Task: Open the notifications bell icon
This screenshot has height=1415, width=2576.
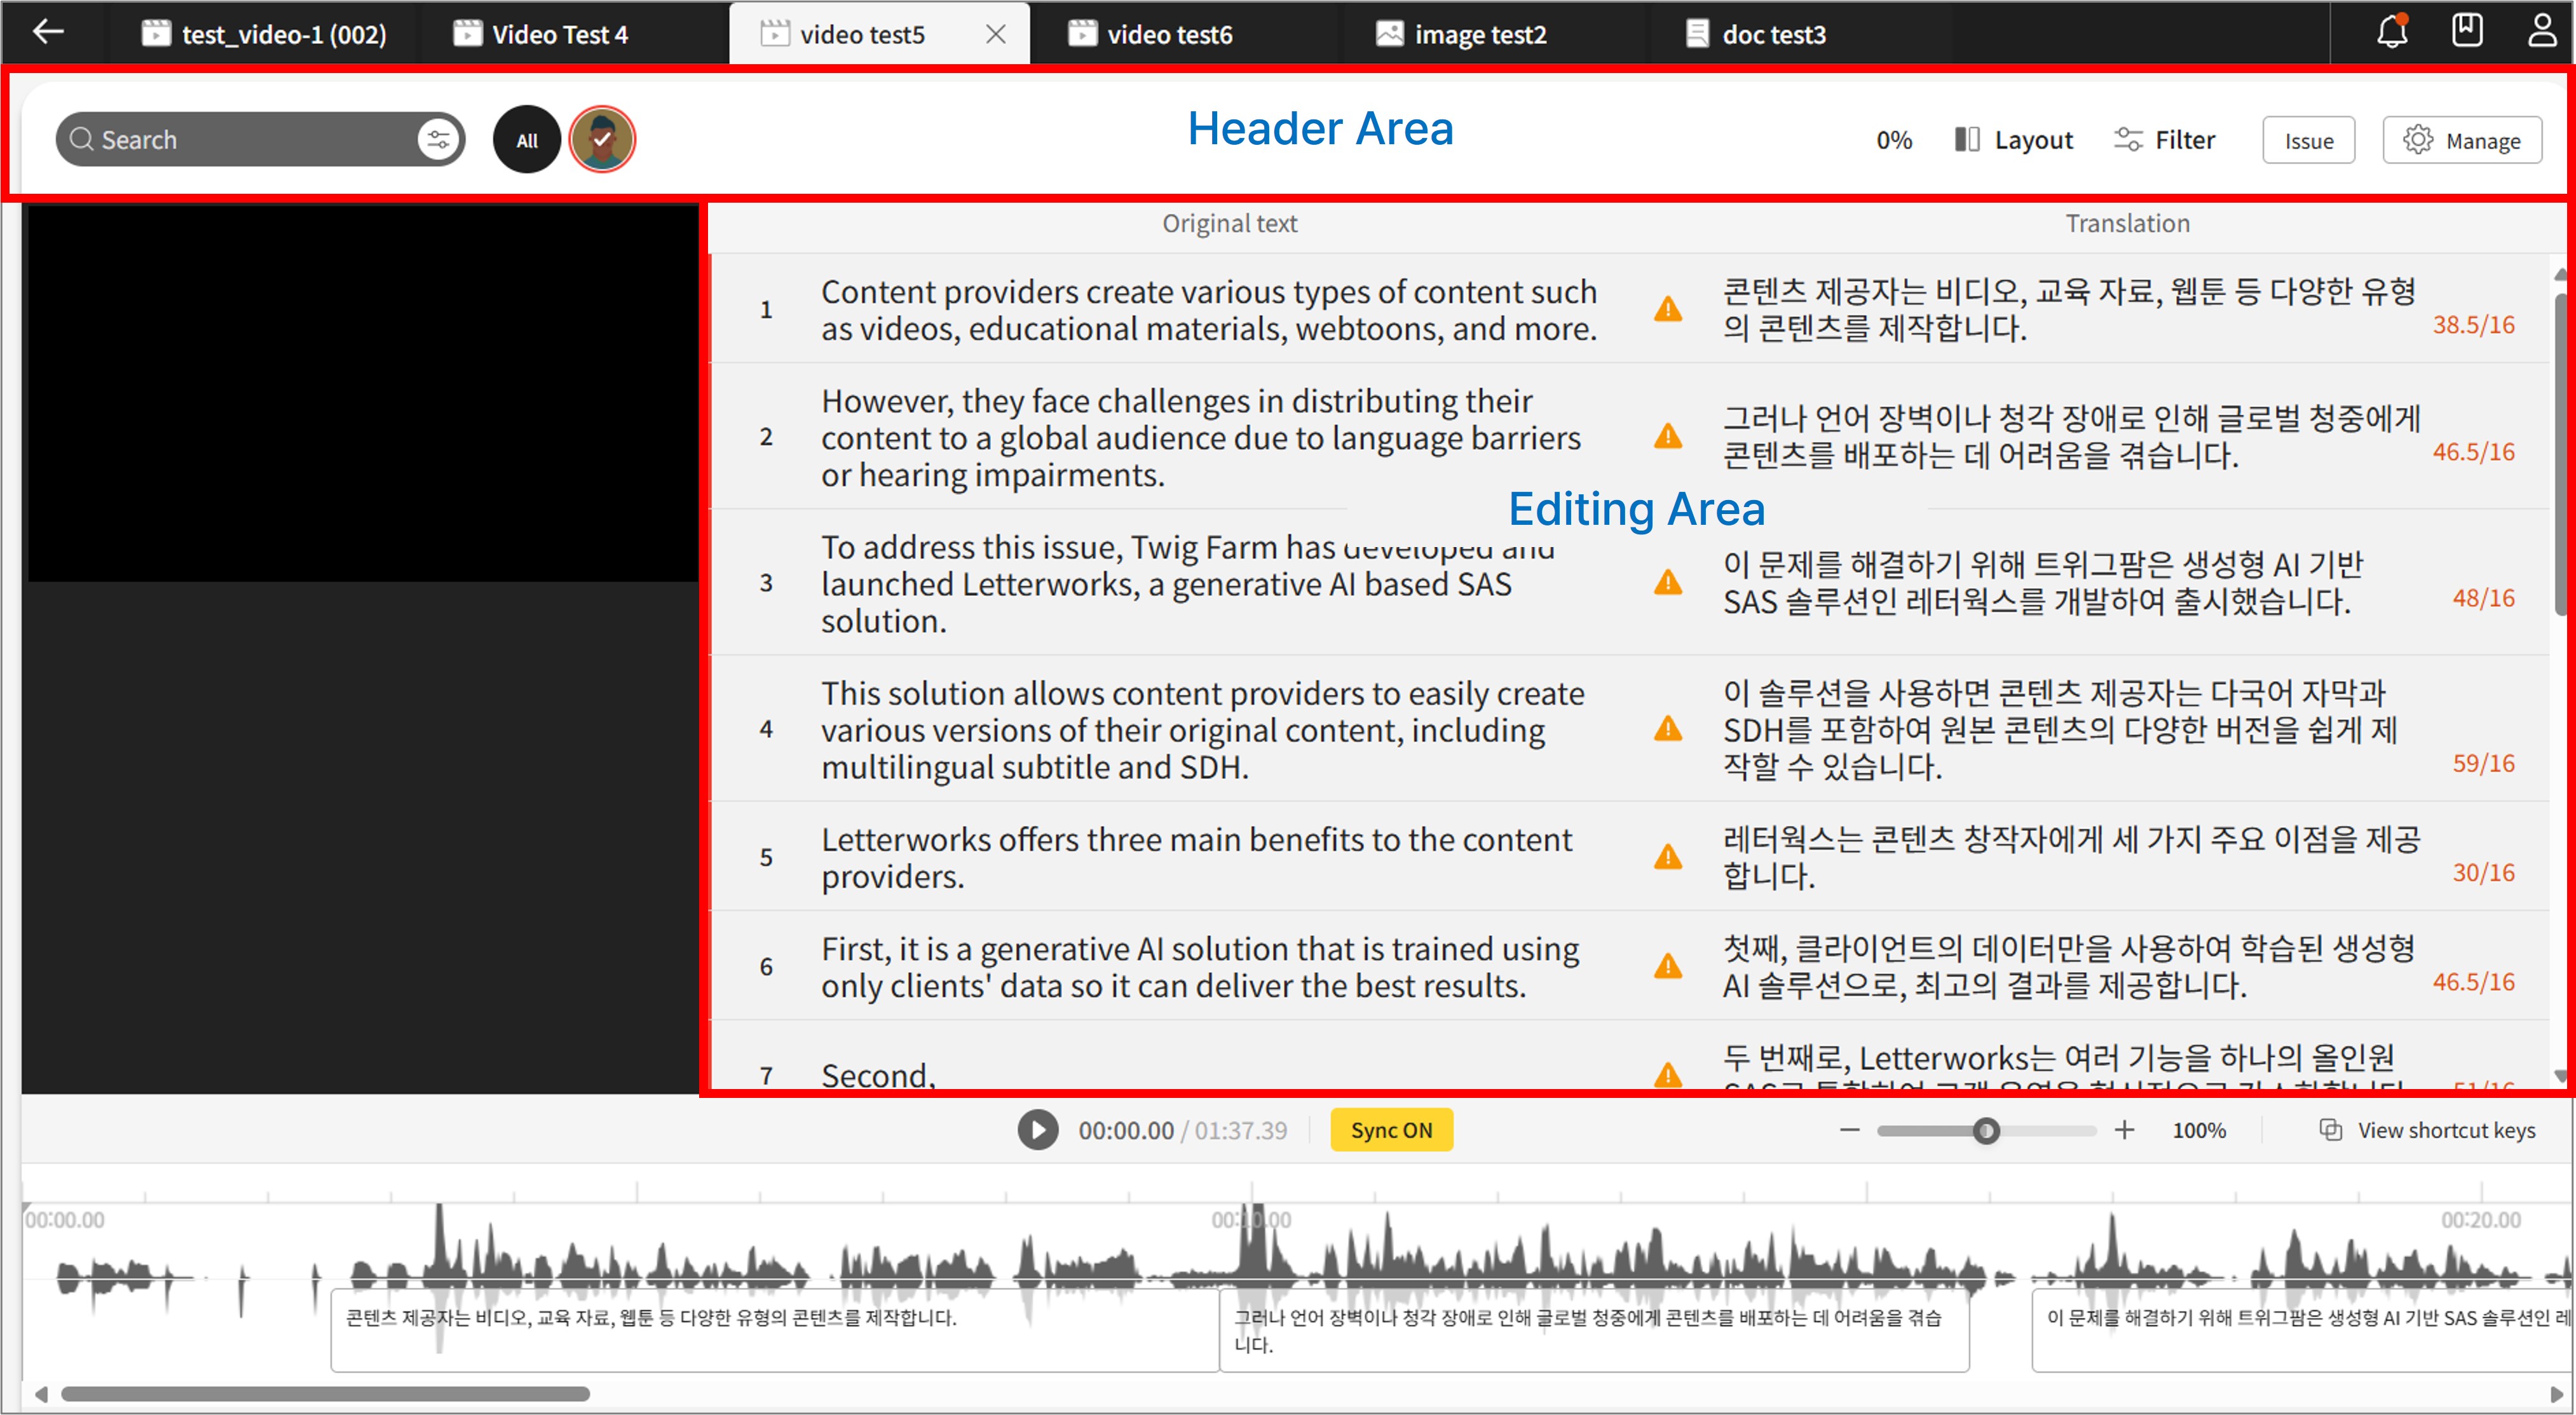Action: coord(2391,32)
